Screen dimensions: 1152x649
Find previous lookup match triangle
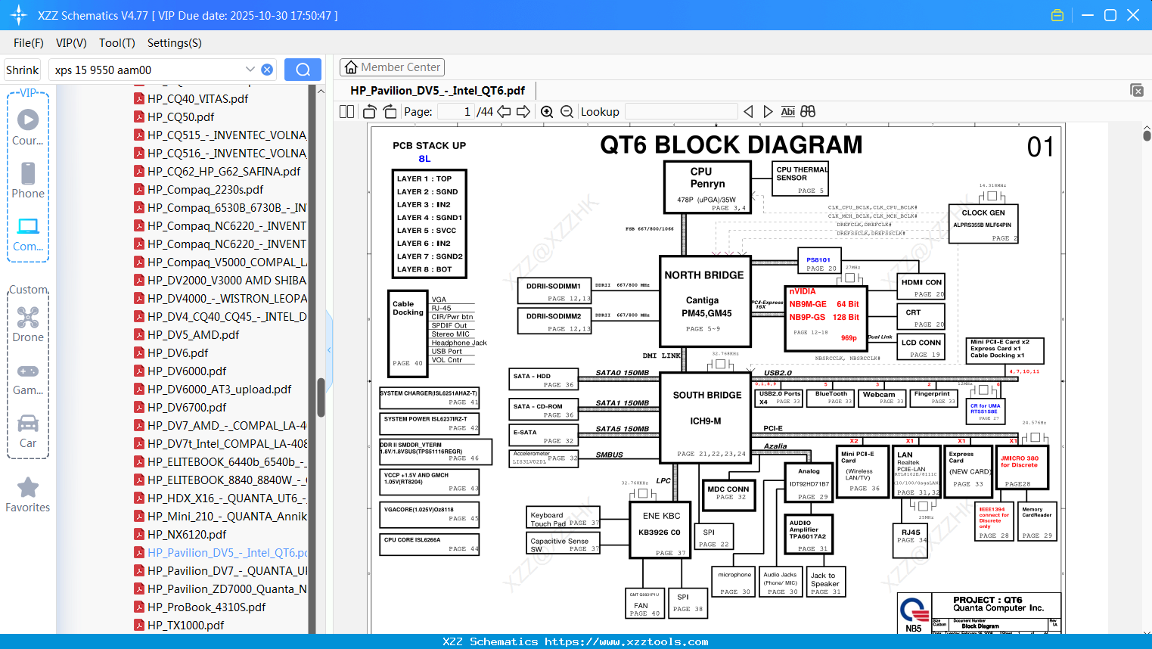(x=748, y=111)
